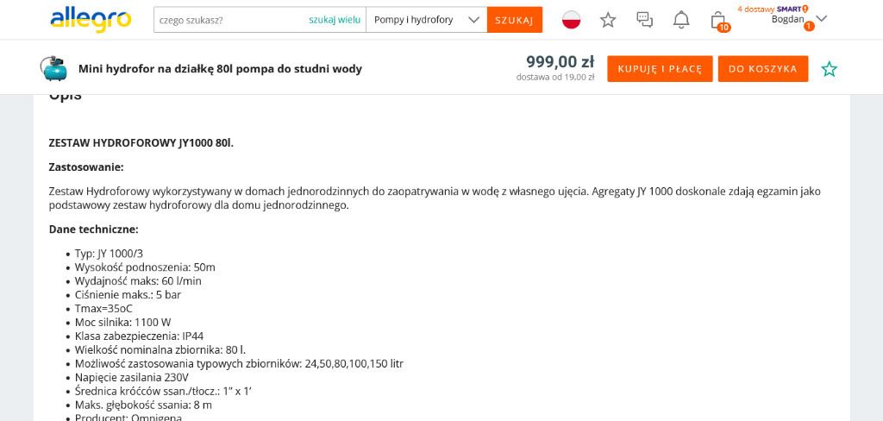Open the messages chat icon
The height and width of the screenshot is (421, 883).
pyautogui.click(x=644, y=20)
